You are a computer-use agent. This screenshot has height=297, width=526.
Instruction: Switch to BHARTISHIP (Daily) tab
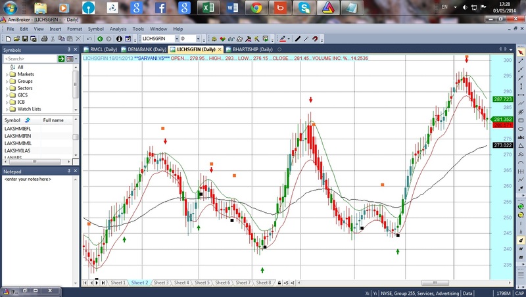pyautogui.click(x=249, y=49)
